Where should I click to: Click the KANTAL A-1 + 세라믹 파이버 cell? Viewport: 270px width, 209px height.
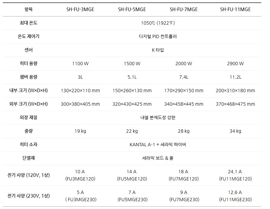pos(158,144)
